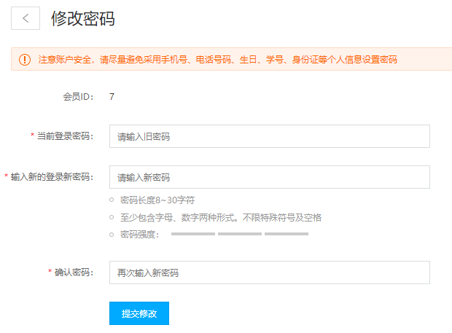This screenshot has height=333, width=452.
Task: Focus the 请输入新密码 input field
Action: (269, 177)
